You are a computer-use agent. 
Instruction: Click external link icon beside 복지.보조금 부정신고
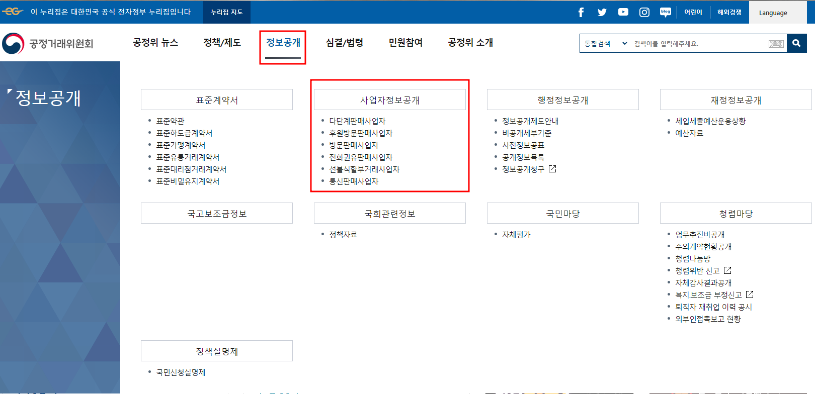click(750, 294)
